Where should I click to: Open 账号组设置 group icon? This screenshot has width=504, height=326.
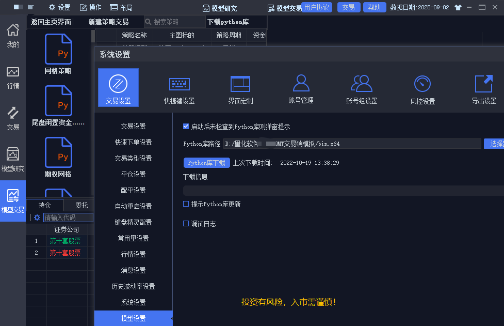tap(361, 84)
